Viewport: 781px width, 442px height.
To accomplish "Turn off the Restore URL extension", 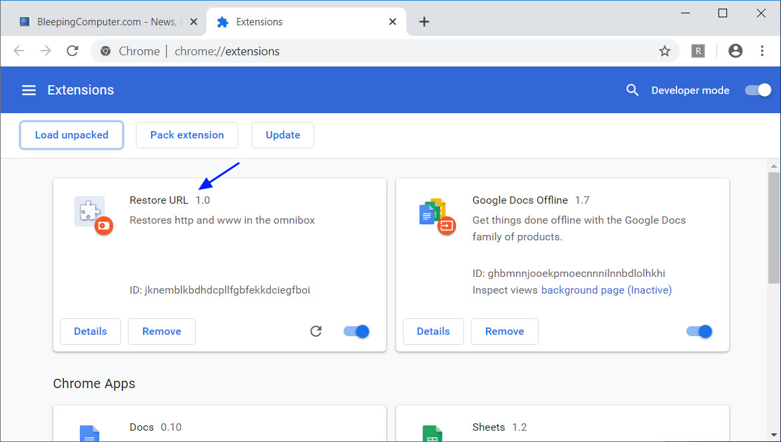I will (356, 331).
